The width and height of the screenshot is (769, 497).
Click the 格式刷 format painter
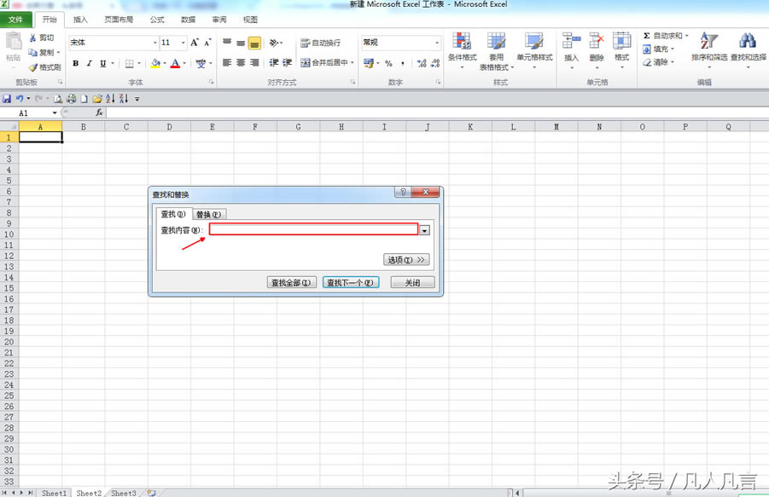(x=44, y=67)
